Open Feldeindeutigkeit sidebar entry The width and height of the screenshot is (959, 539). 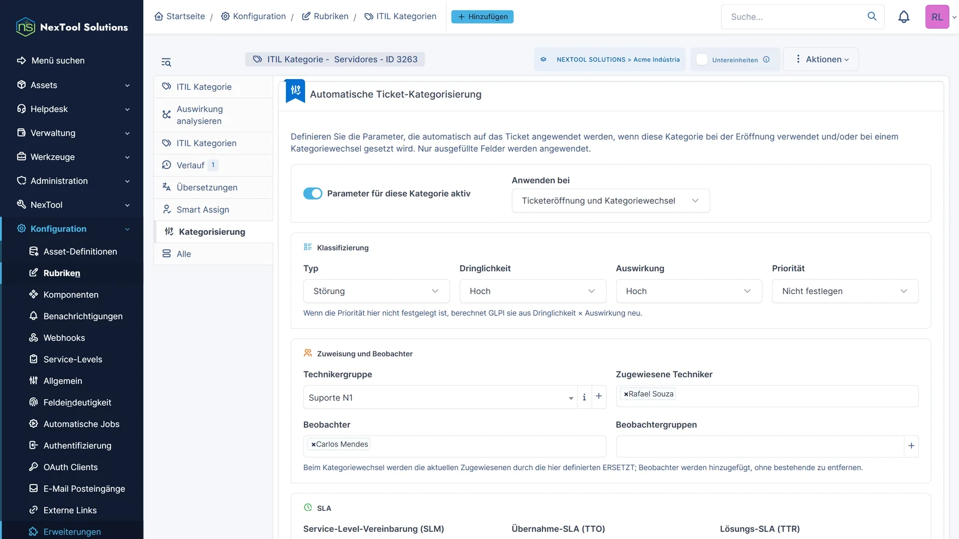tap(77, 402)
